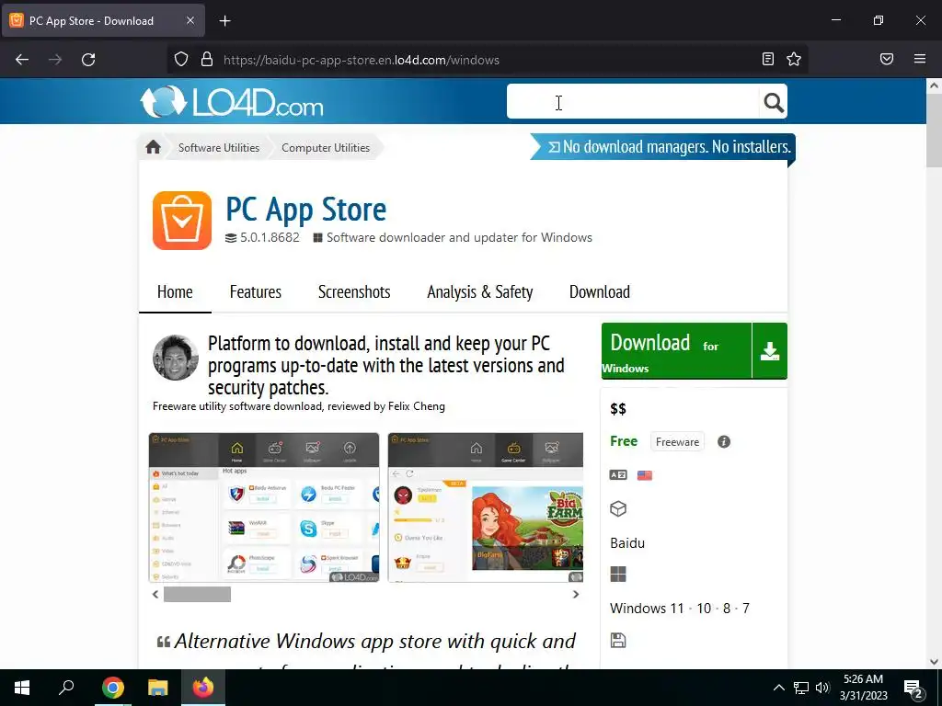
Task: Open the first screenshot showing Hot apps
Action: pos(264,507)
